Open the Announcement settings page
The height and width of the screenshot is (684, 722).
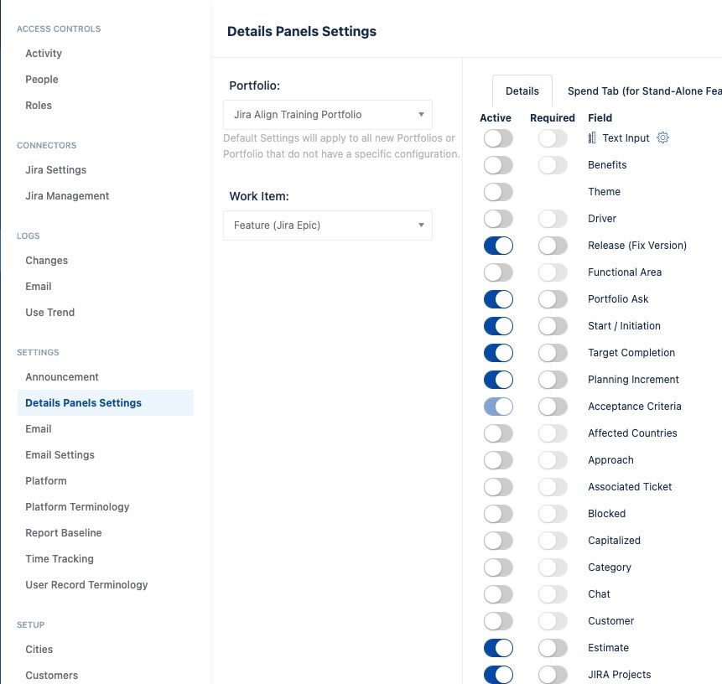(62, 377)
